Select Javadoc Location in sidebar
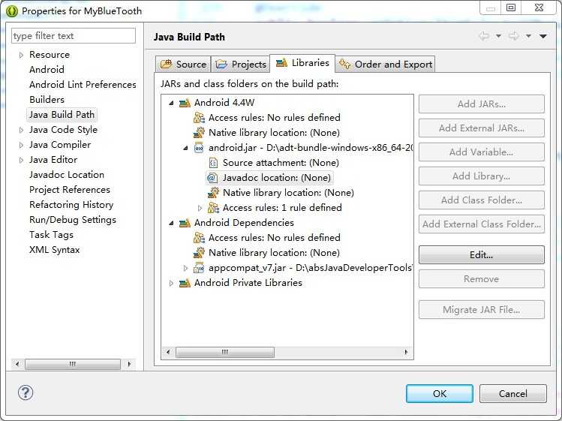 pos(67,175)
